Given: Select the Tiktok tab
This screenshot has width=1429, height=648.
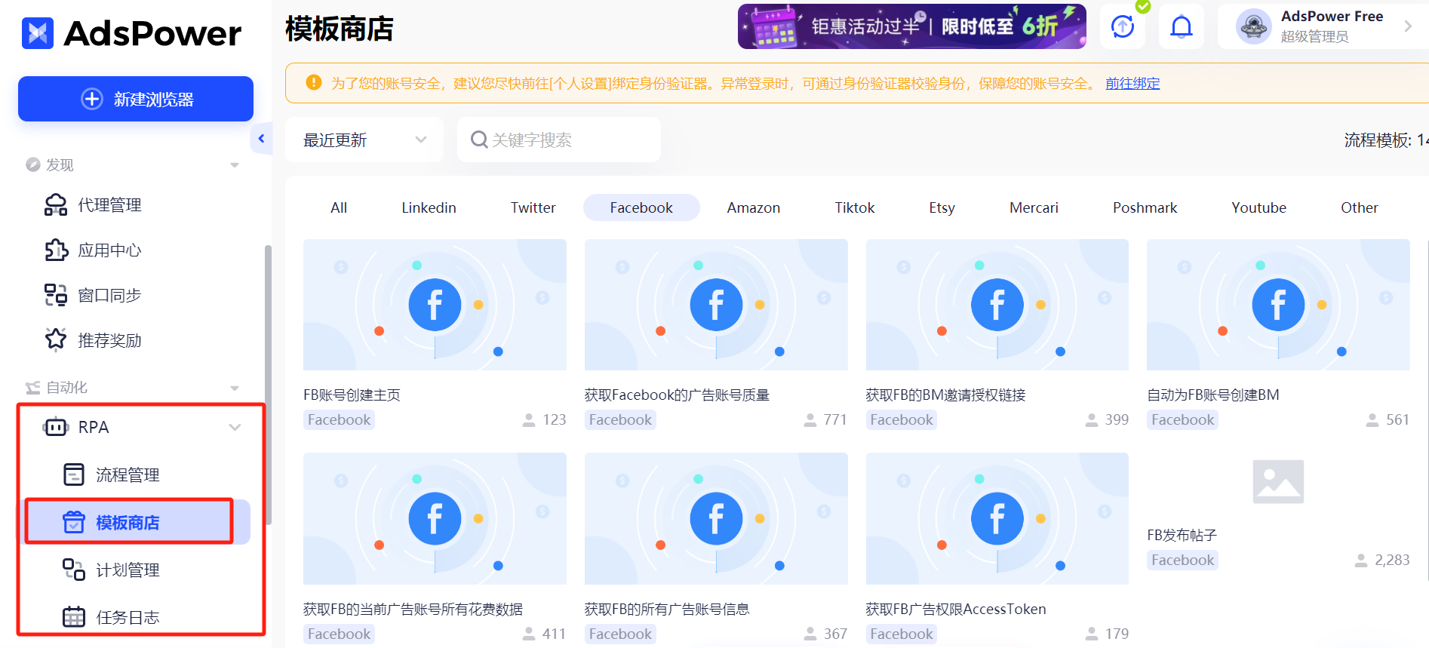Looking at the screenshot, I should [x=855, y=207].
